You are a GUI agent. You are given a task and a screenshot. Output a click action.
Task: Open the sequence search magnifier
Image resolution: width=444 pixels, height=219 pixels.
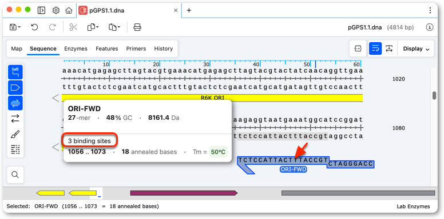[x=15, y=175]
